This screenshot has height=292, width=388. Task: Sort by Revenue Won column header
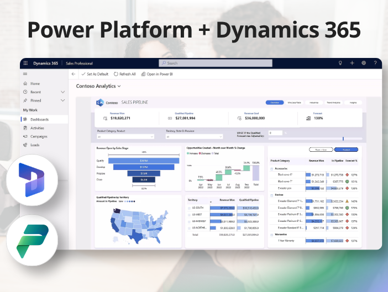(227, 200)
